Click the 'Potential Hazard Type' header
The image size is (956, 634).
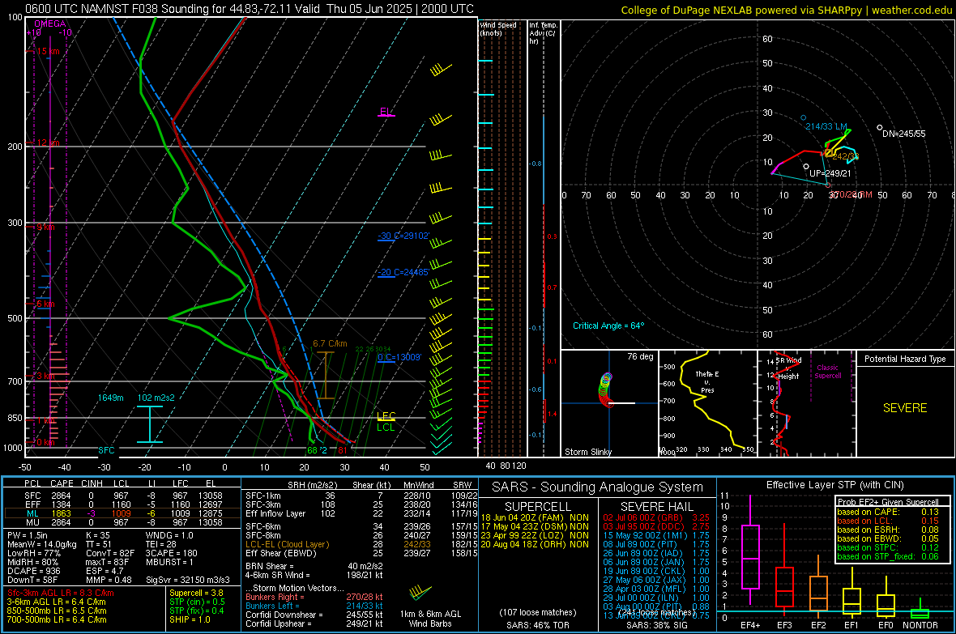905,359
